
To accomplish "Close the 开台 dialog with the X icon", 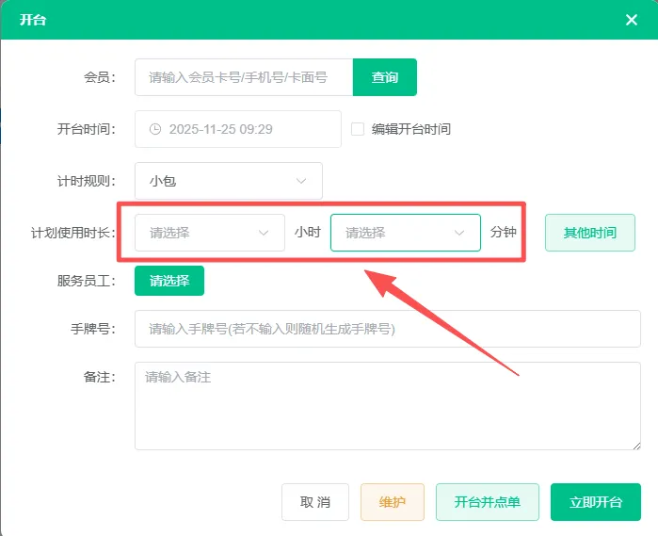I will [632, 20].
